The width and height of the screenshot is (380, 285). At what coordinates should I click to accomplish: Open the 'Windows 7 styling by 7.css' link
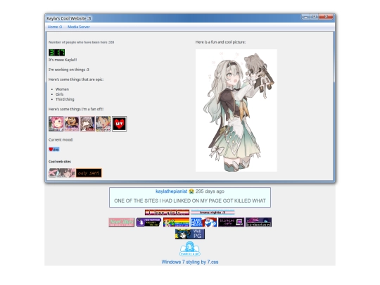[190, 262]
